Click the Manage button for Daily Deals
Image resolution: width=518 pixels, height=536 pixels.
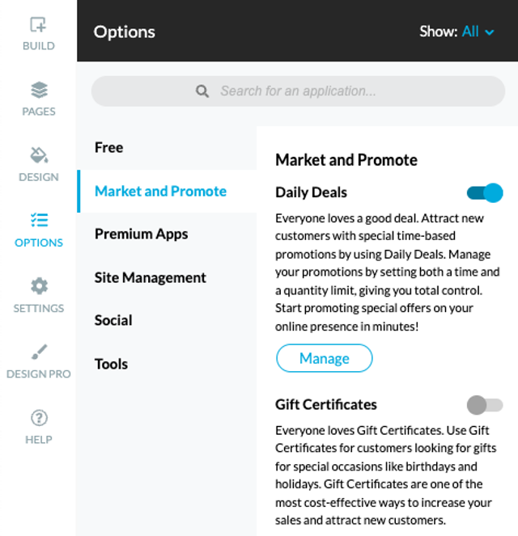point(324,358)
